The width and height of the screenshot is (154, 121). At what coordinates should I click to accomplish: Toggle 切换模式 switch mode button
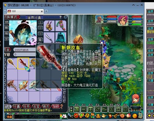tap(12, 17)
